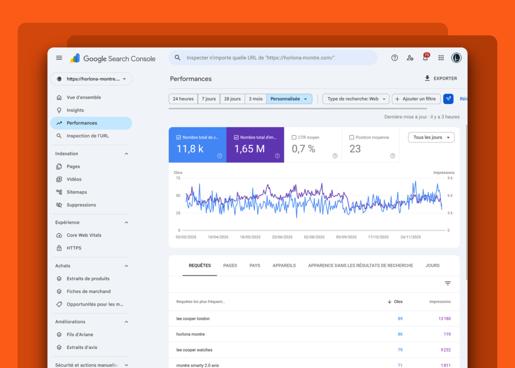Open the notifications bell with 75 badge
This screenshot has height=368, width=515.
tap(425, 57)
